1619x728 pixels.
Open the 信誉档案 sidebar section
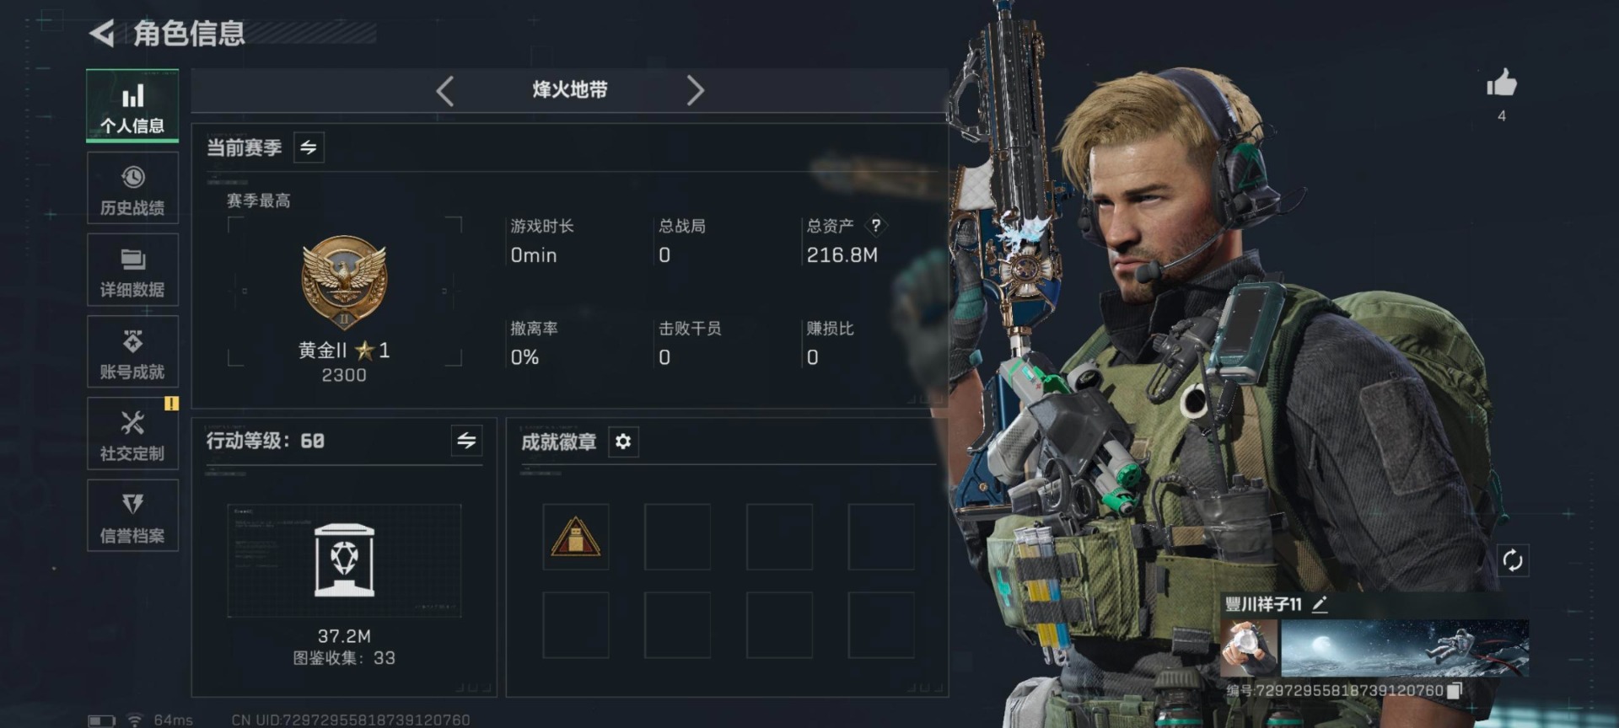132,515
